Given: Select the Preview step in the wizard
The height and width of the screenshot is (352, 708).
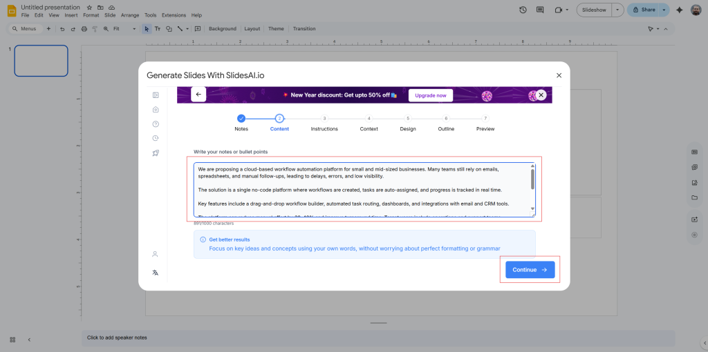Looking at the screenshot, I should [x=485, y=119].
